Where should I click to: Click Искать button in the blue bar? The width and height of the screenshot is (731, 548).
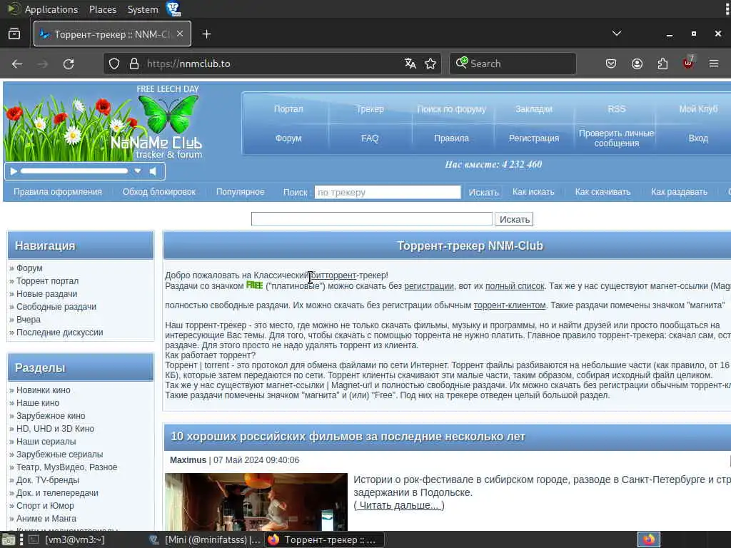tap(483, 192)
